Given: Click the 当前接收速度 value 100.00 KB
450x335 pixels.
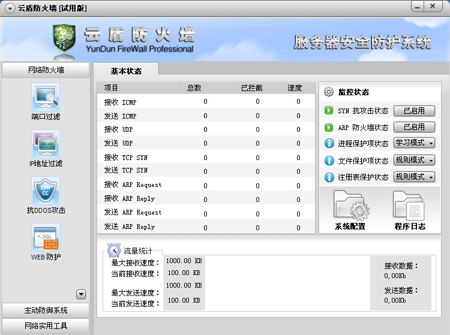Looking at the screenshot, I should point(184,273).
